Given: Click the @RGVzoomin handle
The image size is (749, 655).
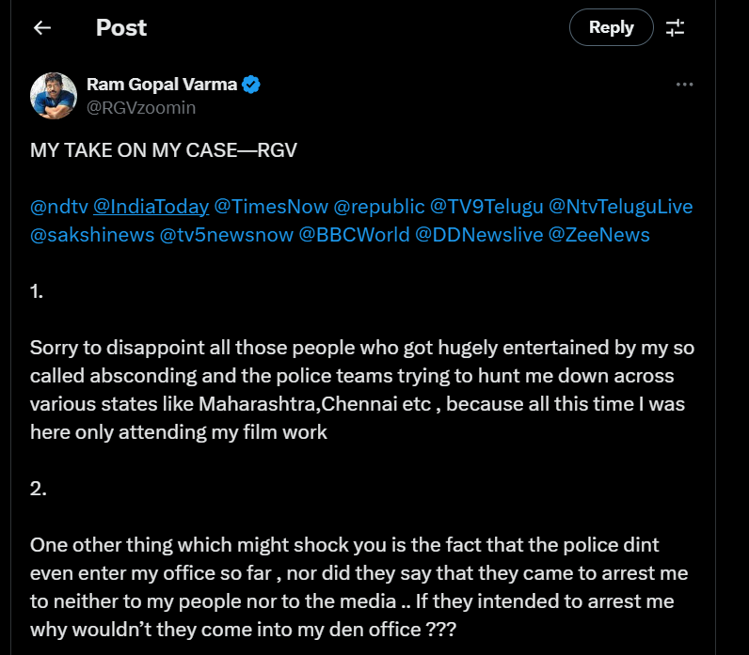Looking at the screenshot, I should tap(141, 108).
